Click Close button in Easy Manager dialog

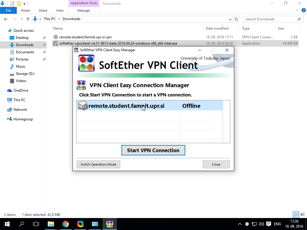tap(216, 164)
